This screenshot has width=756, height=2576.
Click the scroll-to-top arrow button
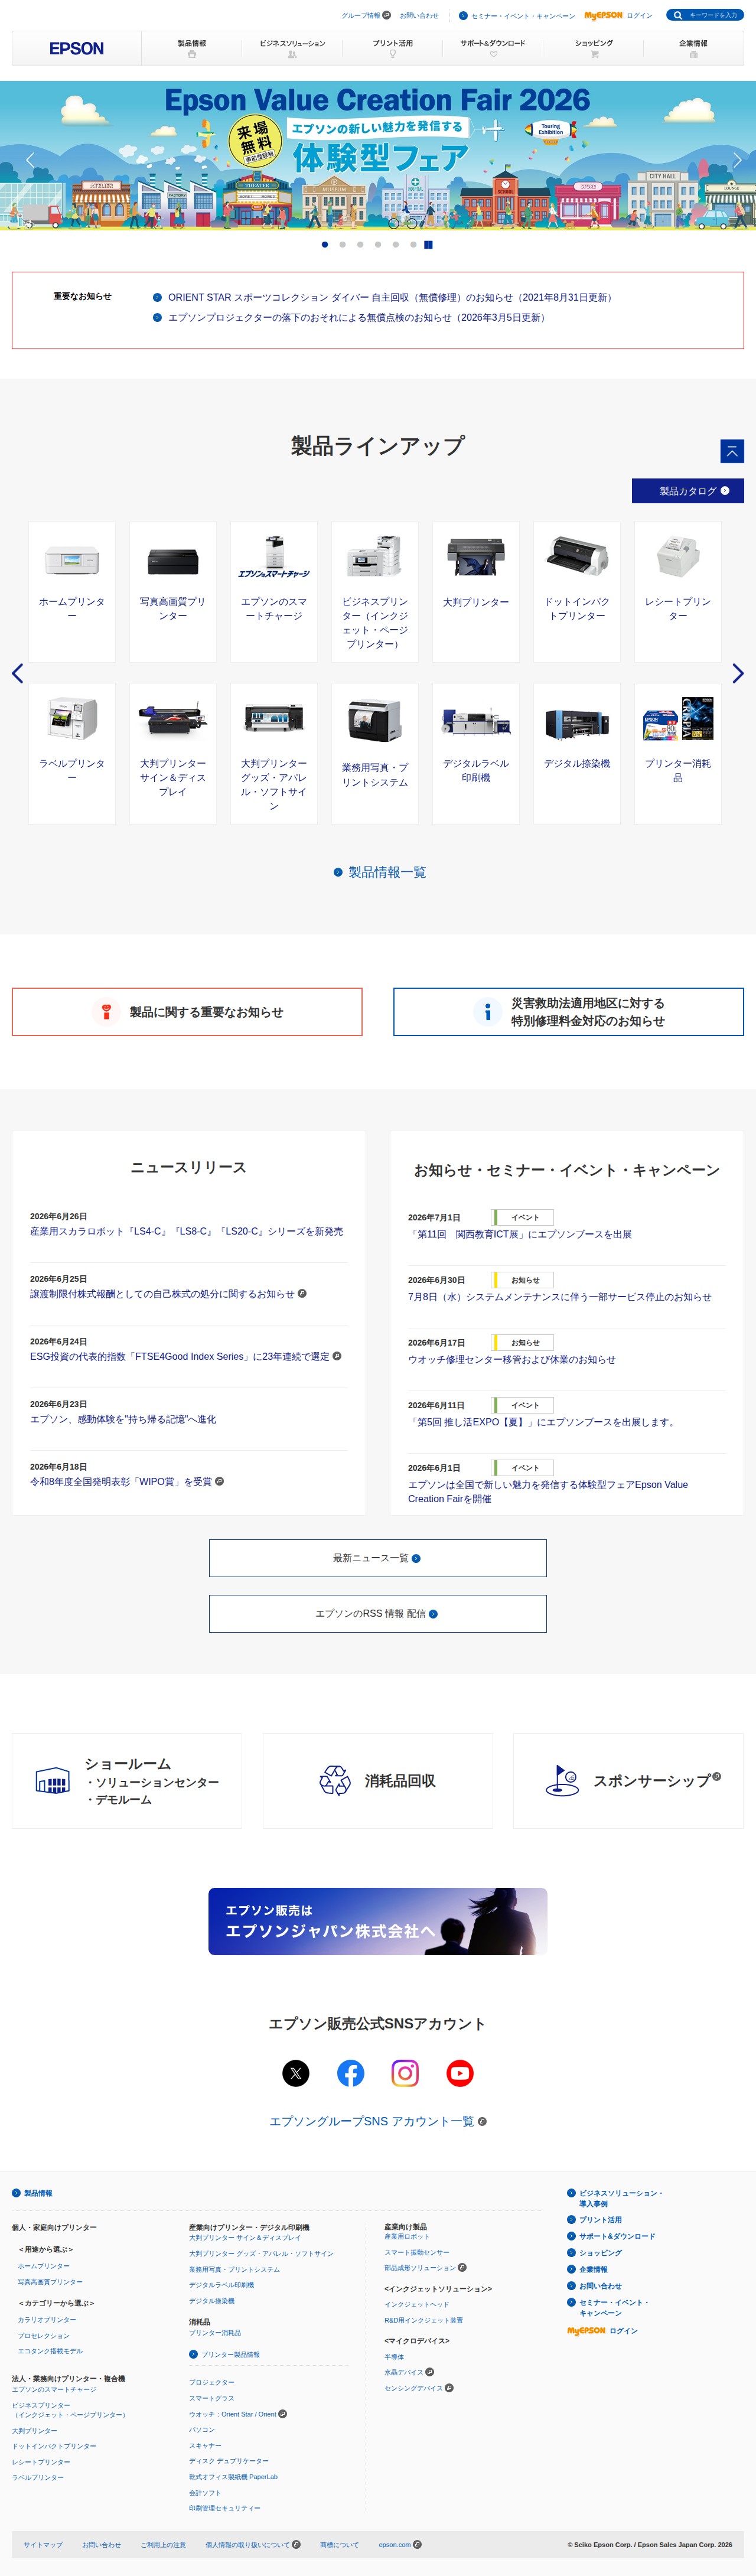click(732, 451)
